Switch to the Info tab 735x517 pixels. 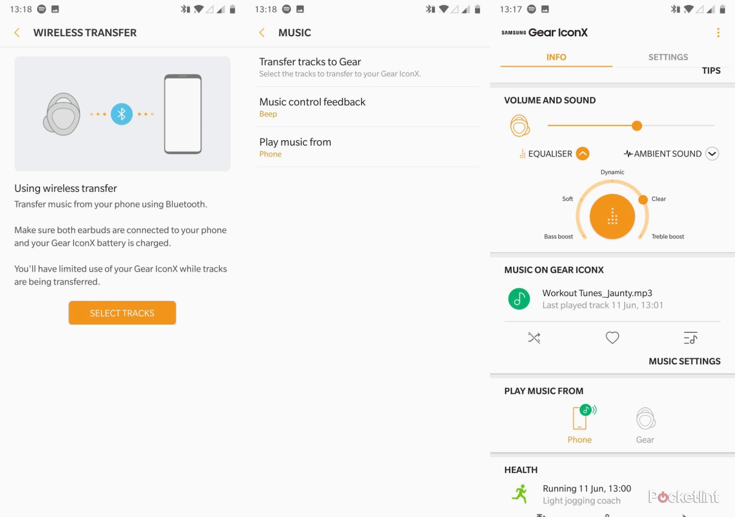pyautogui.click(x=556, y=57)
